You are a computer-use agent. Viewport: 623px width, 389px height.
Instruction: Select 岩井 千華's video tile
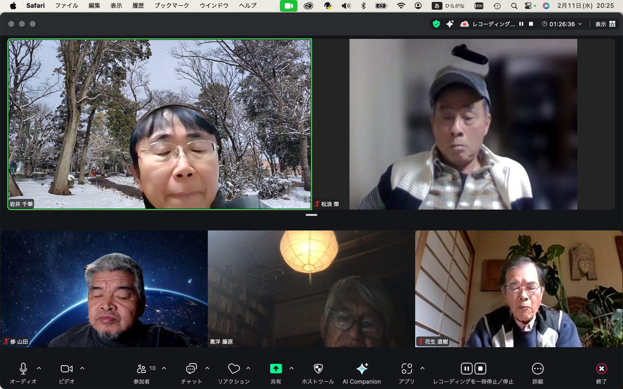point(160,124)
